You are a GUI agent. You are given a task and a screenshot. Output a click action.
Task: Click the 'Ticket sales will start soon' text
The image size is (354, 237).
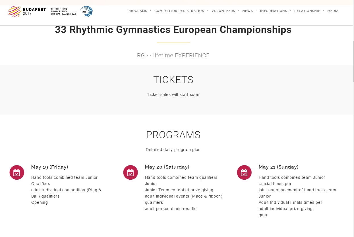(x=173, y=95)
